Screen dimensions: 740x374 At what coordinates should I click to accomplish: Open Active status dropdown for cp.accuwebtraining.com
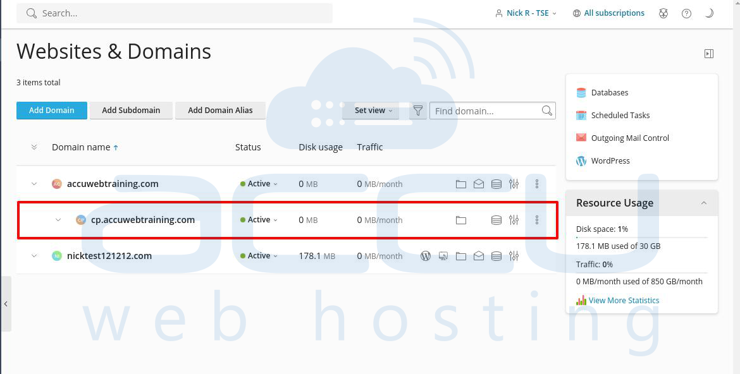[259, 220]
